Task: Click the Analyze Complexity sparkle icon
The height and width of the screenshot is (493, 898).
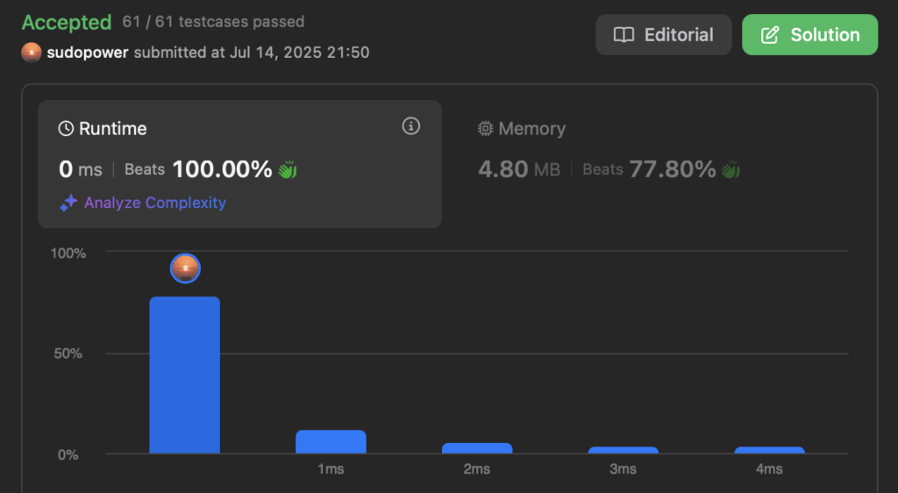Action: [68, 203]
